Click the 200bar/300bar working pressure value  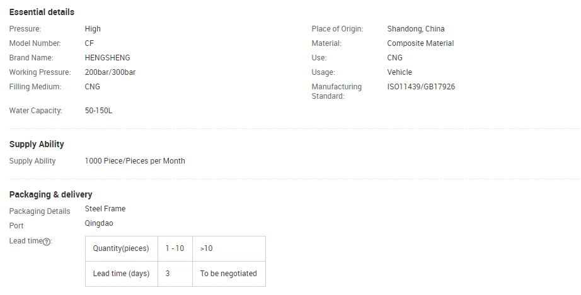pos(110,72)
